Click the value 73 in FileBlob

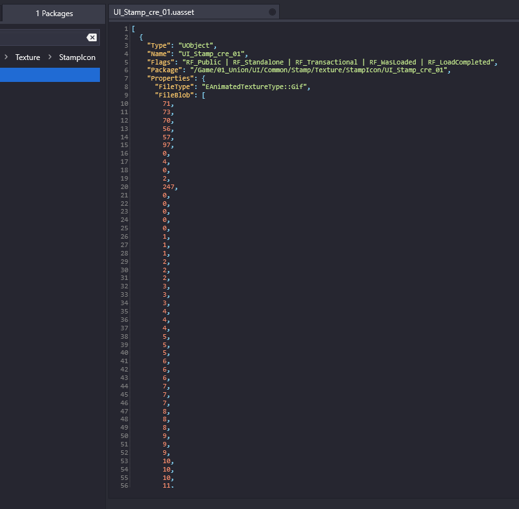(x=166, y=112)
